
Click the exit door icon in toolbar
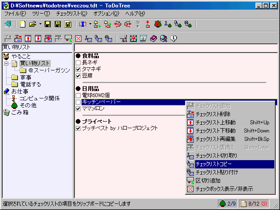(8, 24)
